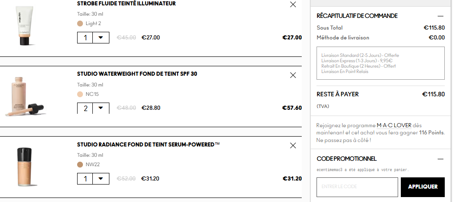Open the Strobe Fluide Teinté Illuminateur title

(126, 4)
